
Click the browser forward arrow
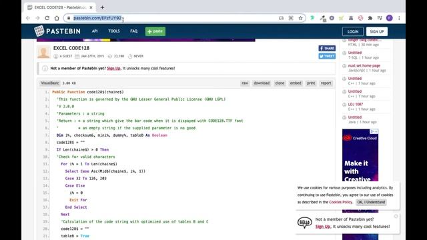point(37,18)
